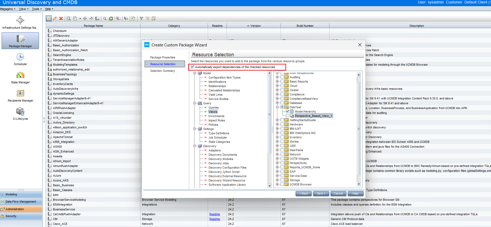Check the Auditing folder checkbox
This screenshot has width=491, height=227.
(x=282, y=77)
